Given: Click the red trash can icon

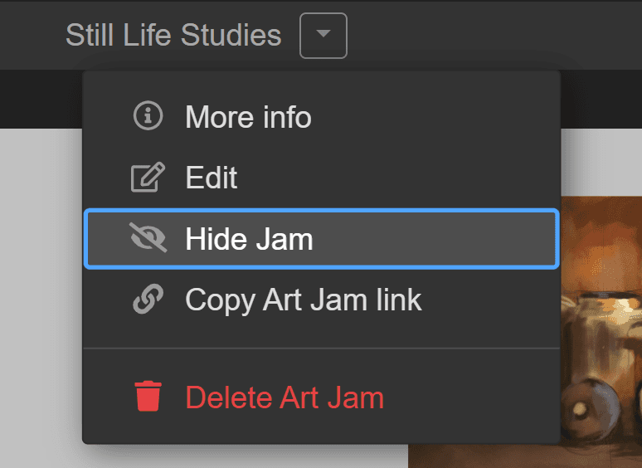Looking at the screenshot, I should point(148,397).
